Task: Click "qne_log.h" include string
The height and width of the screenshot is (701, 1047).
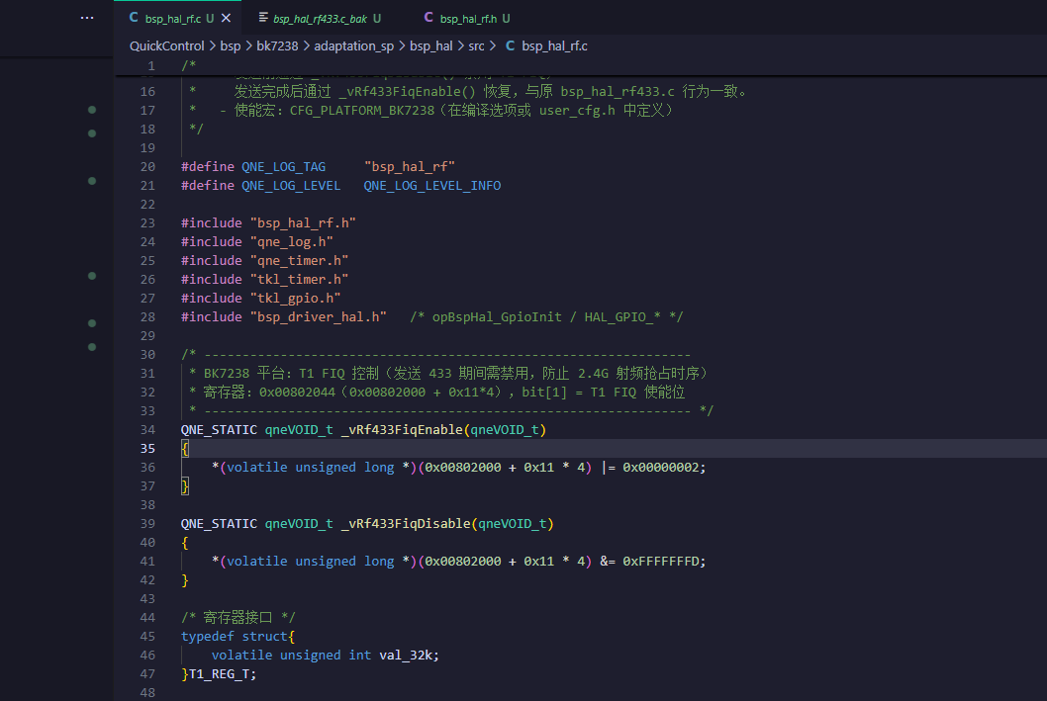Action: [292, 241]
